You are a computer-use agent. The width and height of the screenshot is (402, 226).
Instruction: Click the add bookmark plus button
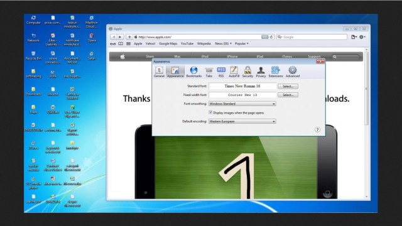[x=129, y=37]
